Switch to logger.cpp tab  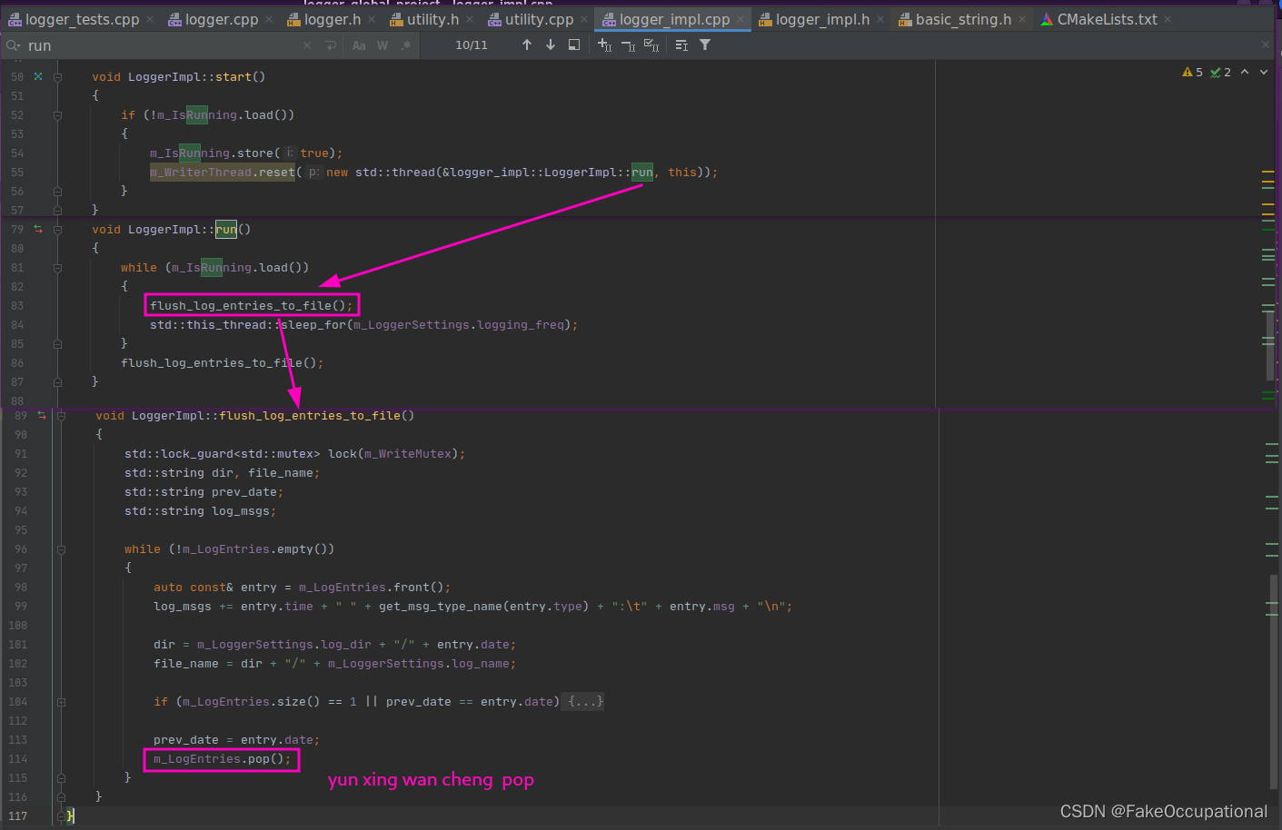[x=221, y=19]
